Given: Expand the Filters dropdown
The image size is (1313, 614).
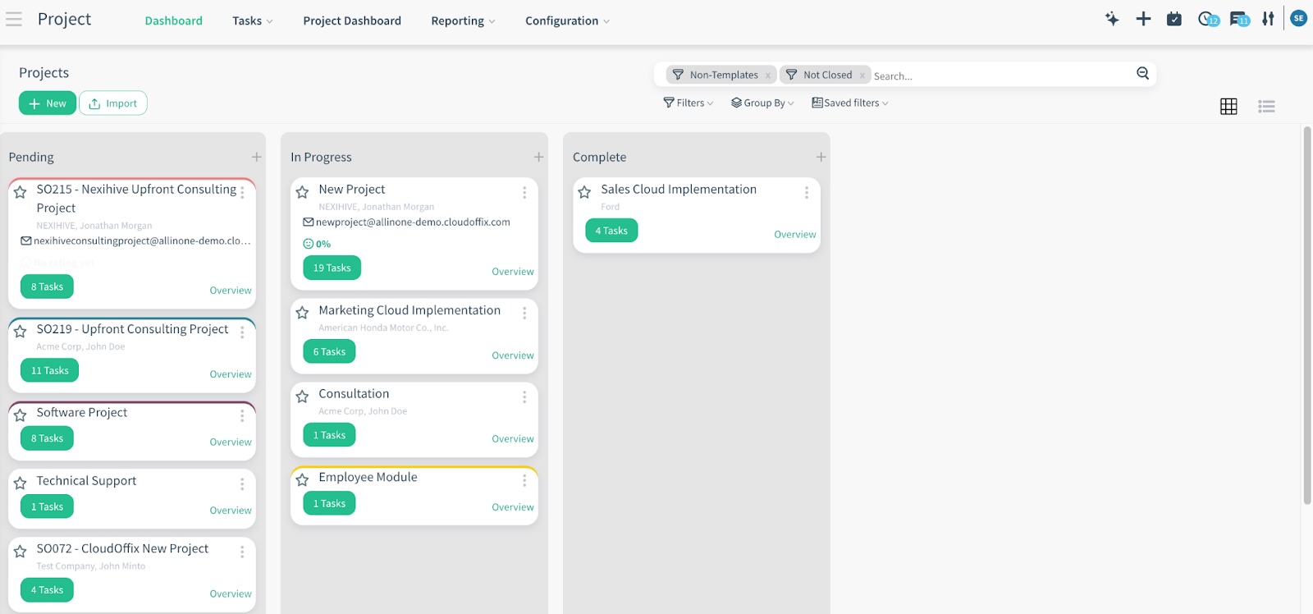Looking at the screenshot, I should (689, 103).
